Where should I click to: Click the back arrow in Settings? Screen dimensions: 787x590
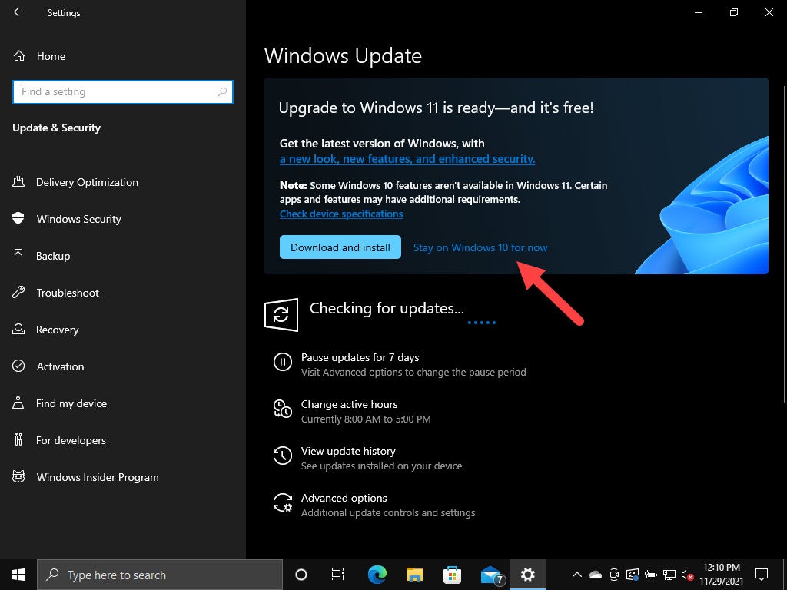[x=17, y=12]
